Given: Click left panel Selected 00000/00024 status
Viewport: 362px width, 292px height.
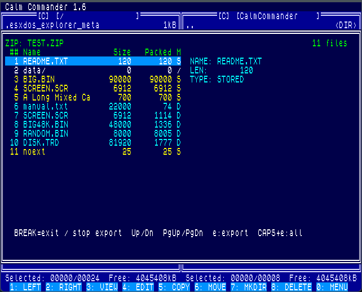Looking at the screenshot, I should click(52, 278).
